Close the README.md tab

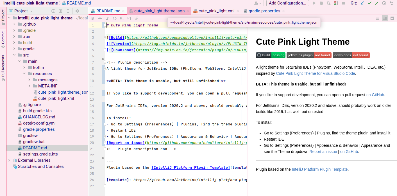coord(123,11)
